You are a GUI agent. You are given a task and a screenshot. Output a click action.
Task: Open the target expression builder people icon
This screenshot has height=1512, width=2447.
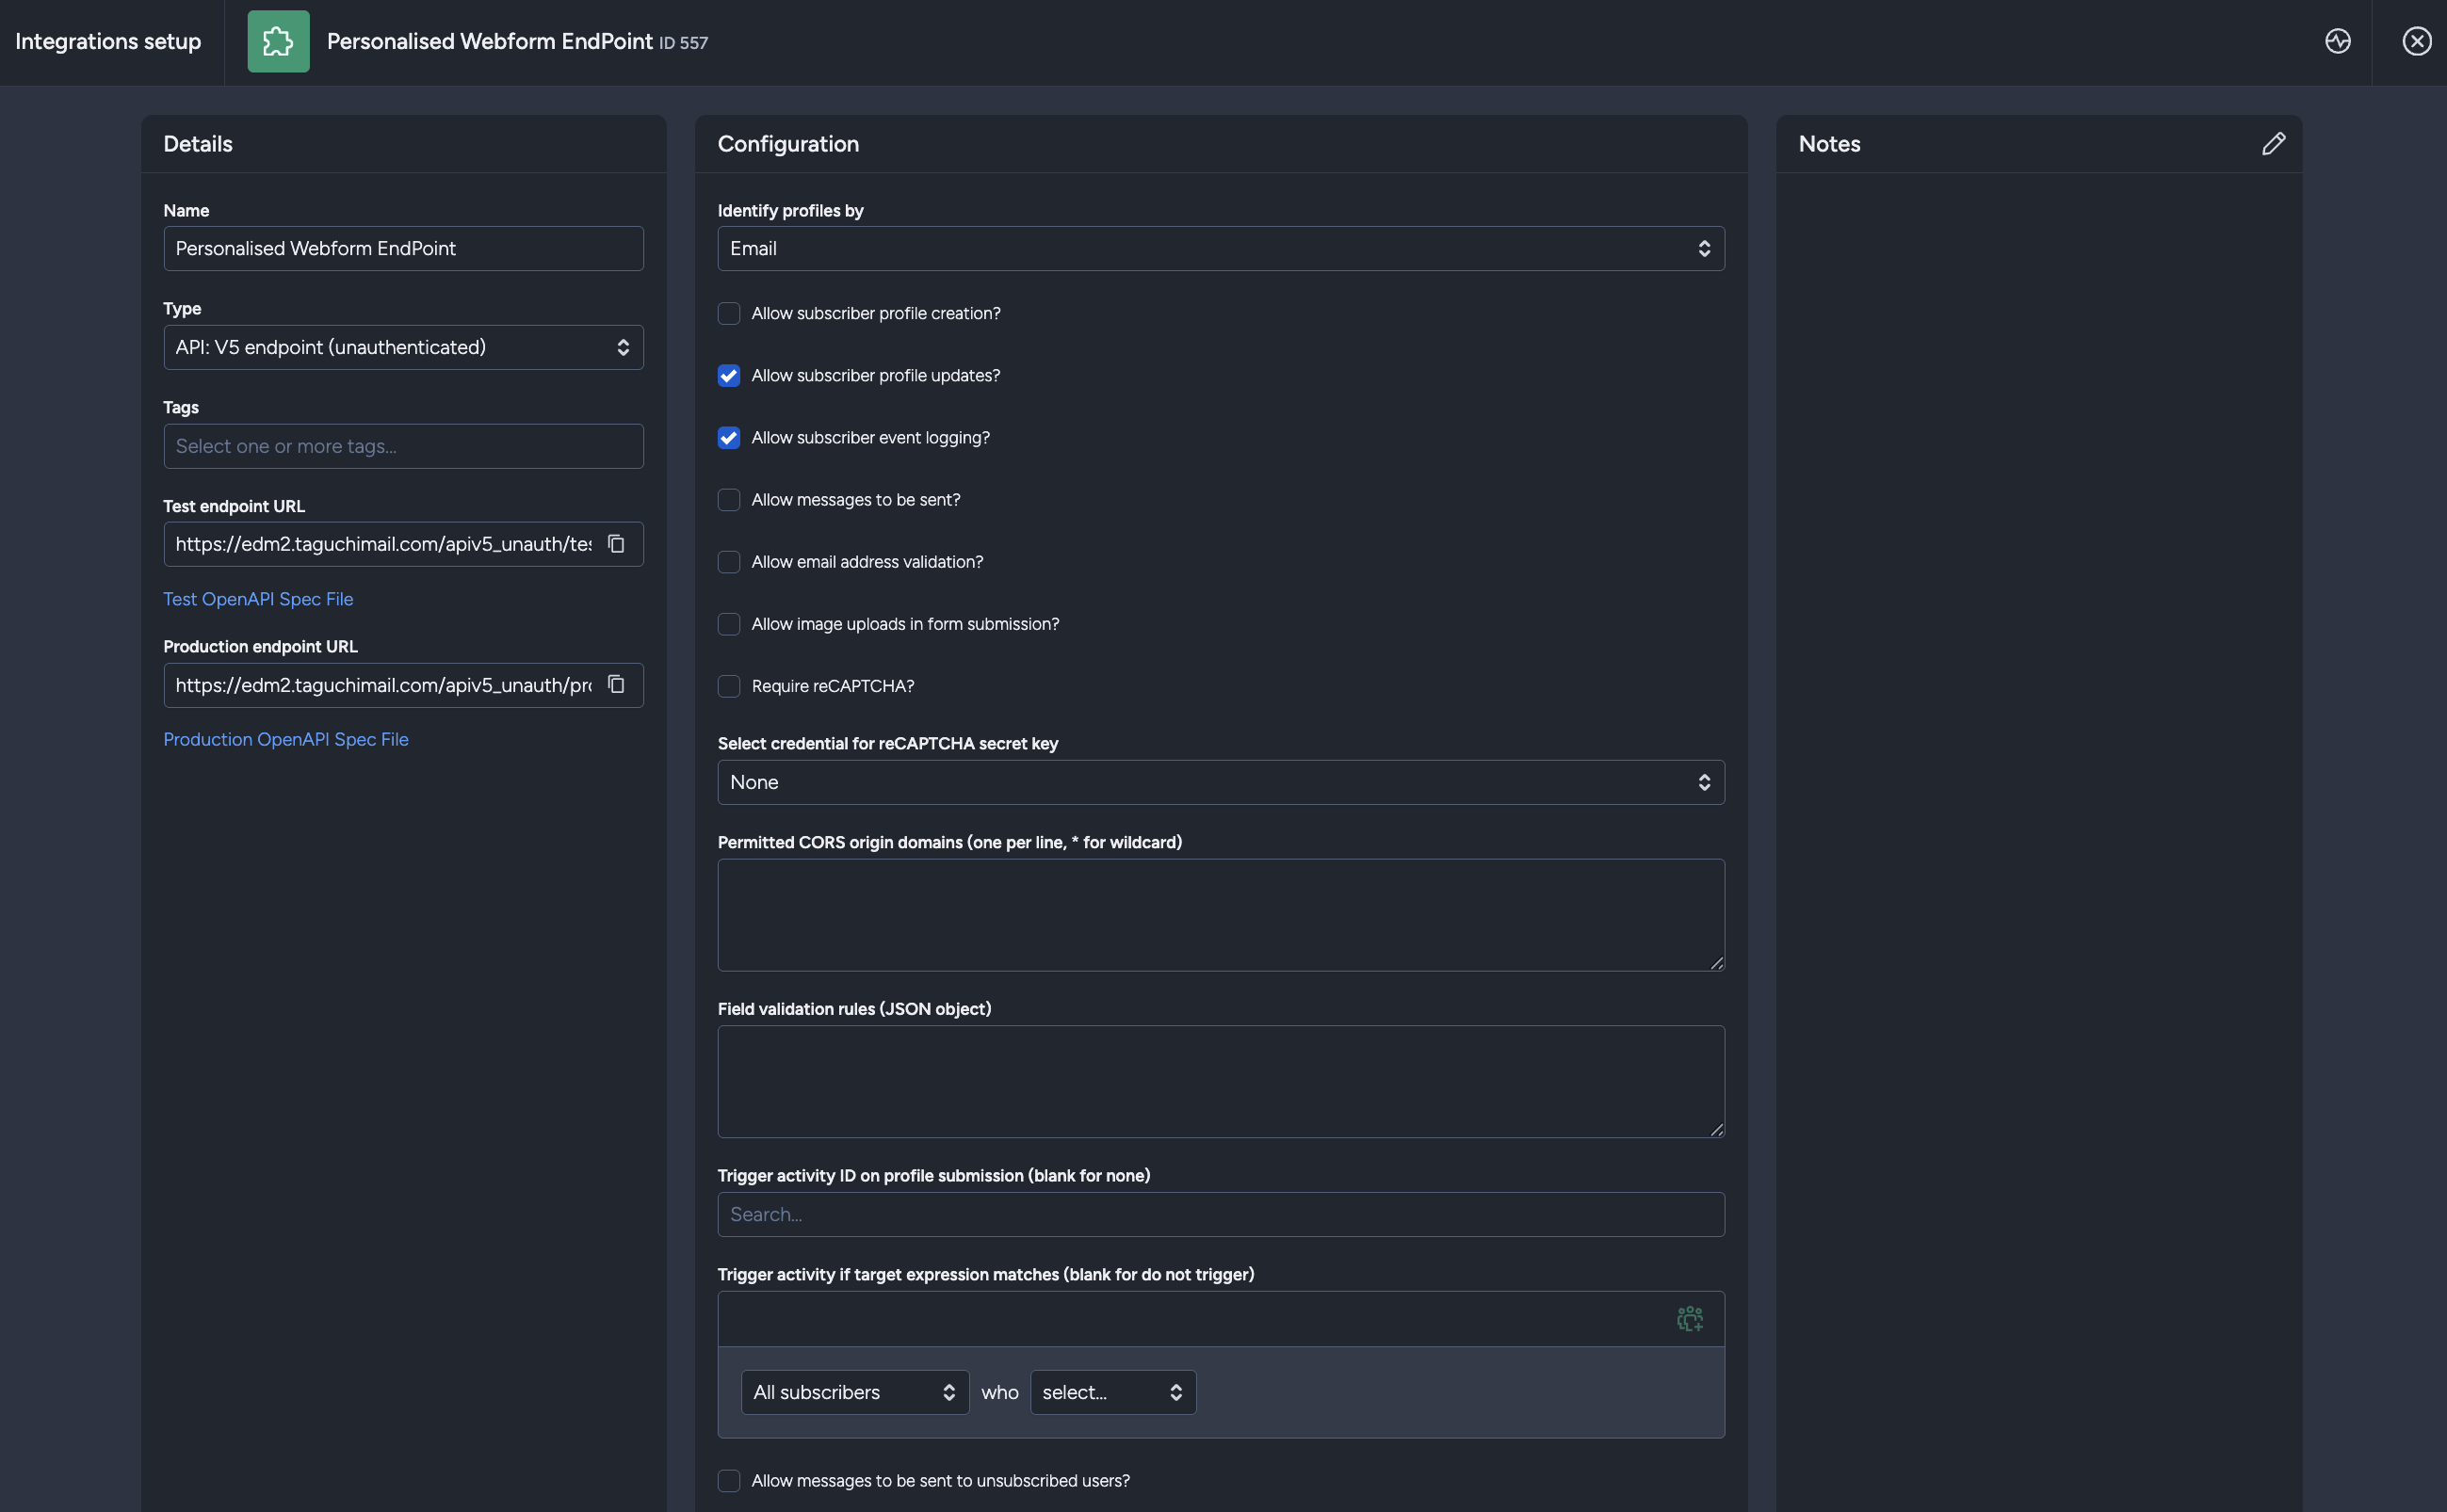coord(1689,1318)
